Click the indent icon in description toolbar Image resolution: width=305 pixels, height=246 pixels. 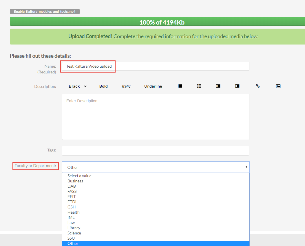pos(237,86)
